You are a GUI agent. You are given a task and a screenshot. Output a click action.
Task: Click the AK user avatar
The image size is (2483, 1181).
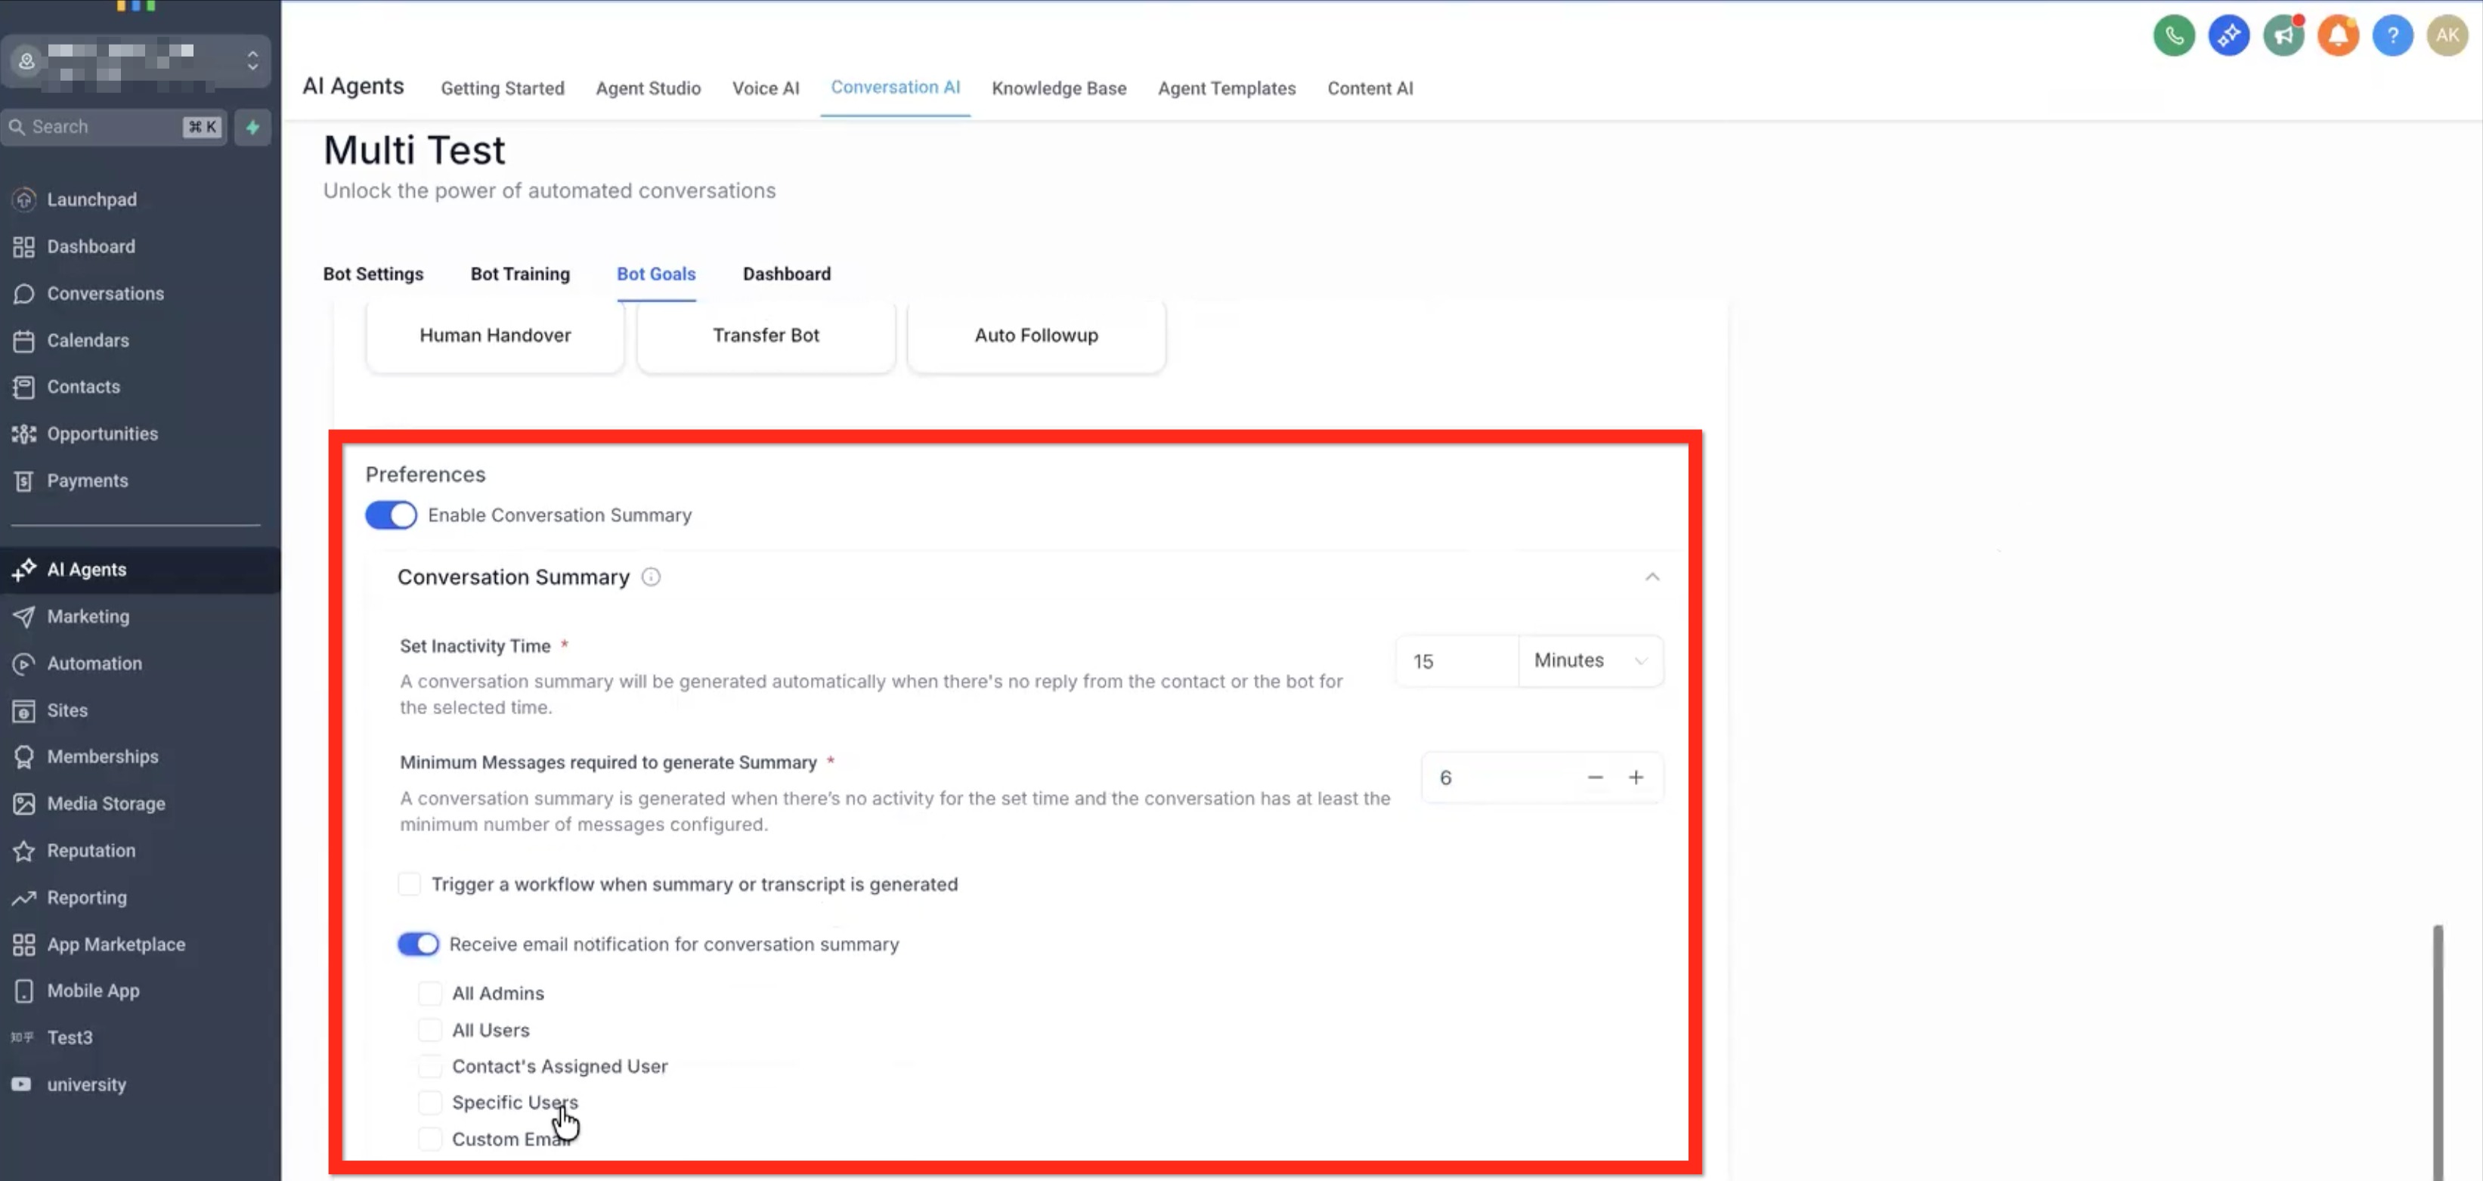[2447, 36]
